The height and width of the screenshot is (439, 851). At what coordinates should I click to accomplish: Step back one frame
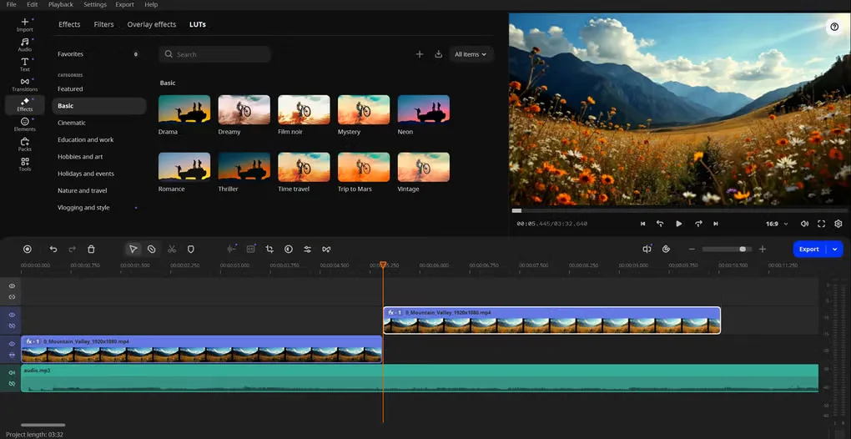pyautogui.click(x=660, y=224)
